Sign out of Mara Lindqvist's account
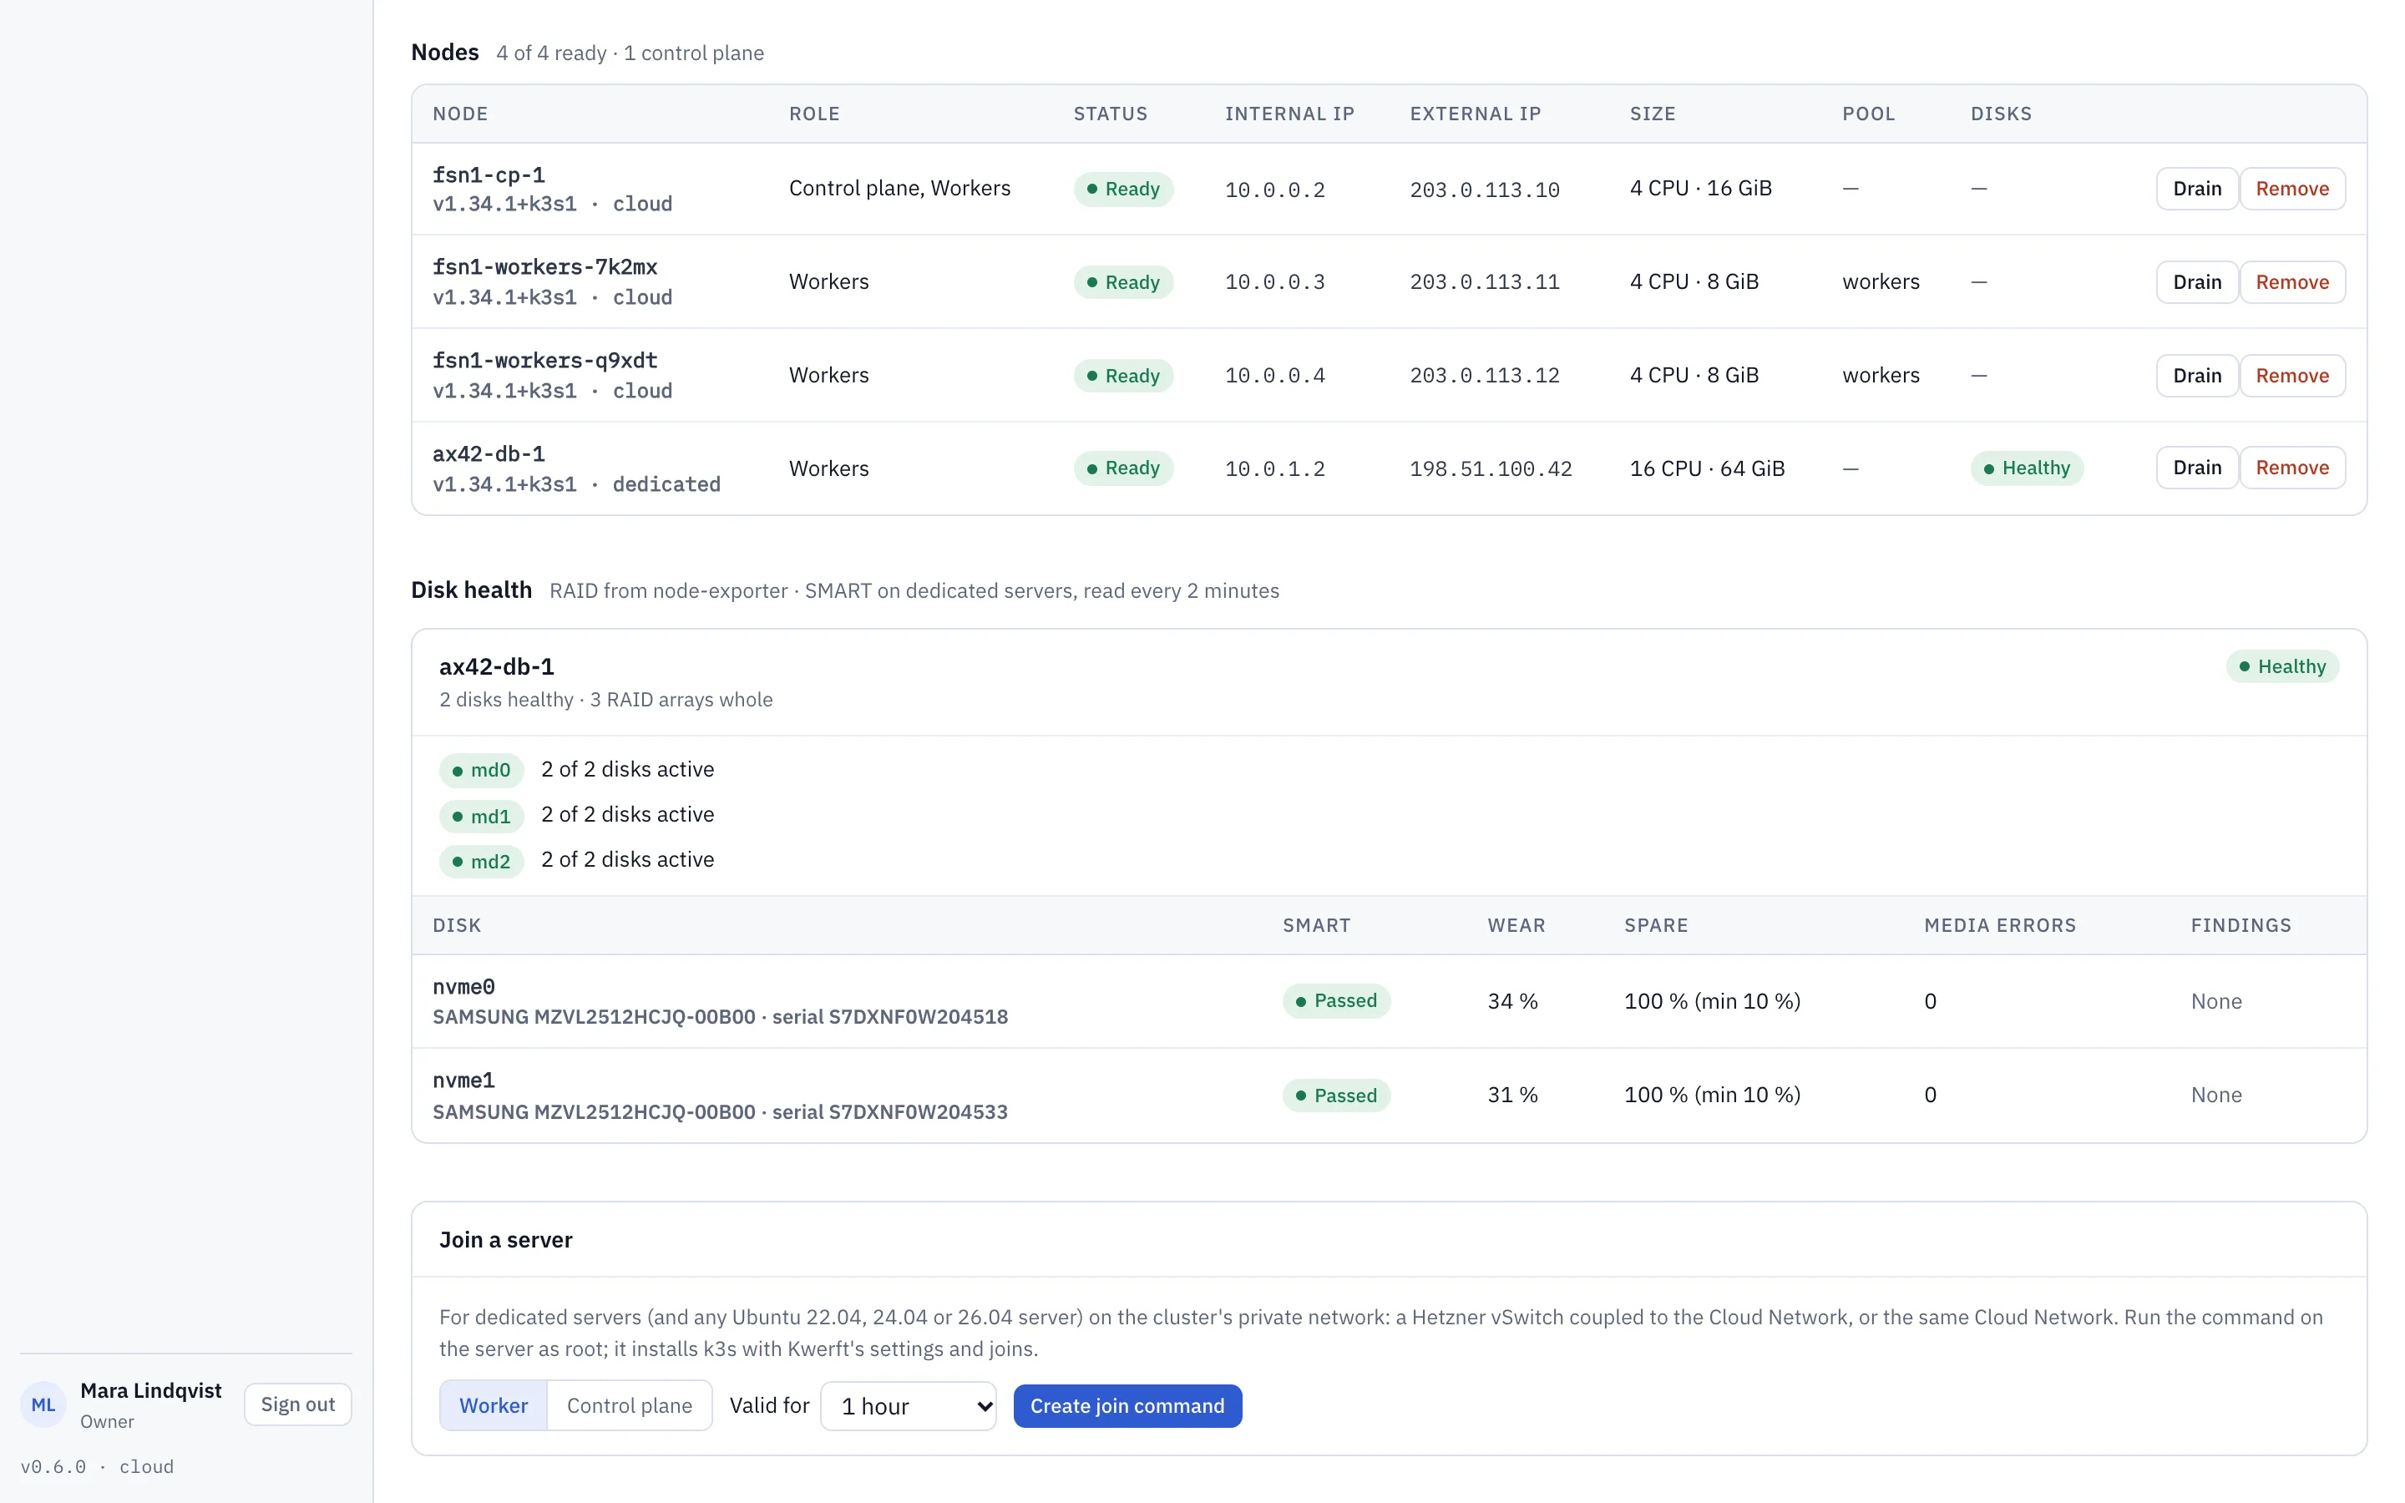The height and width of the screenshot is (1503, 2405). pyautogui.click(x=297, y=1404)
